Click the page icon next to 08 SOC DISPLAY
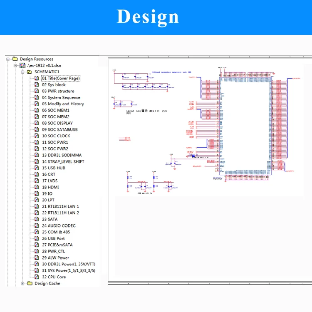 click(37, 123)
